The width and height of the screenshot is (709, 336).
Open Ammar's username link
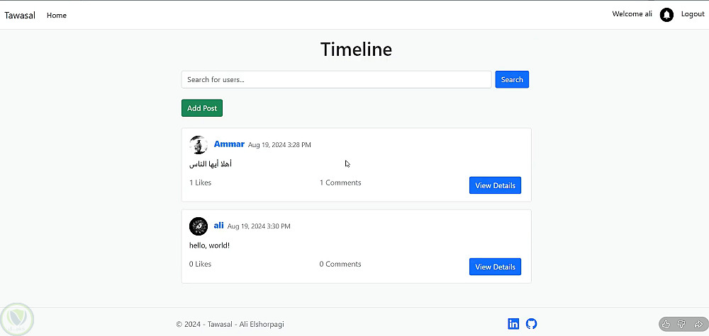pos(229,144)
